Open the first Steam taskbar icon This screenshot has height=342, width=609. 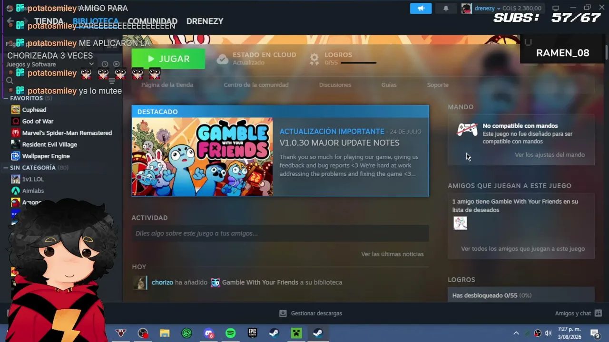(x=274, y=333)
